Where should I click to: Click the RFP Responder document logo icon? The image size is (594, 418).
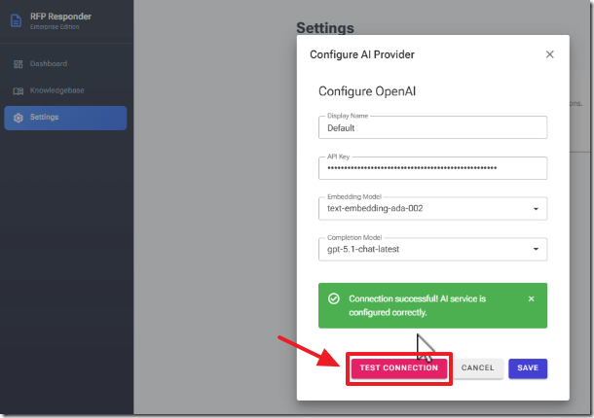coord(16,19)
